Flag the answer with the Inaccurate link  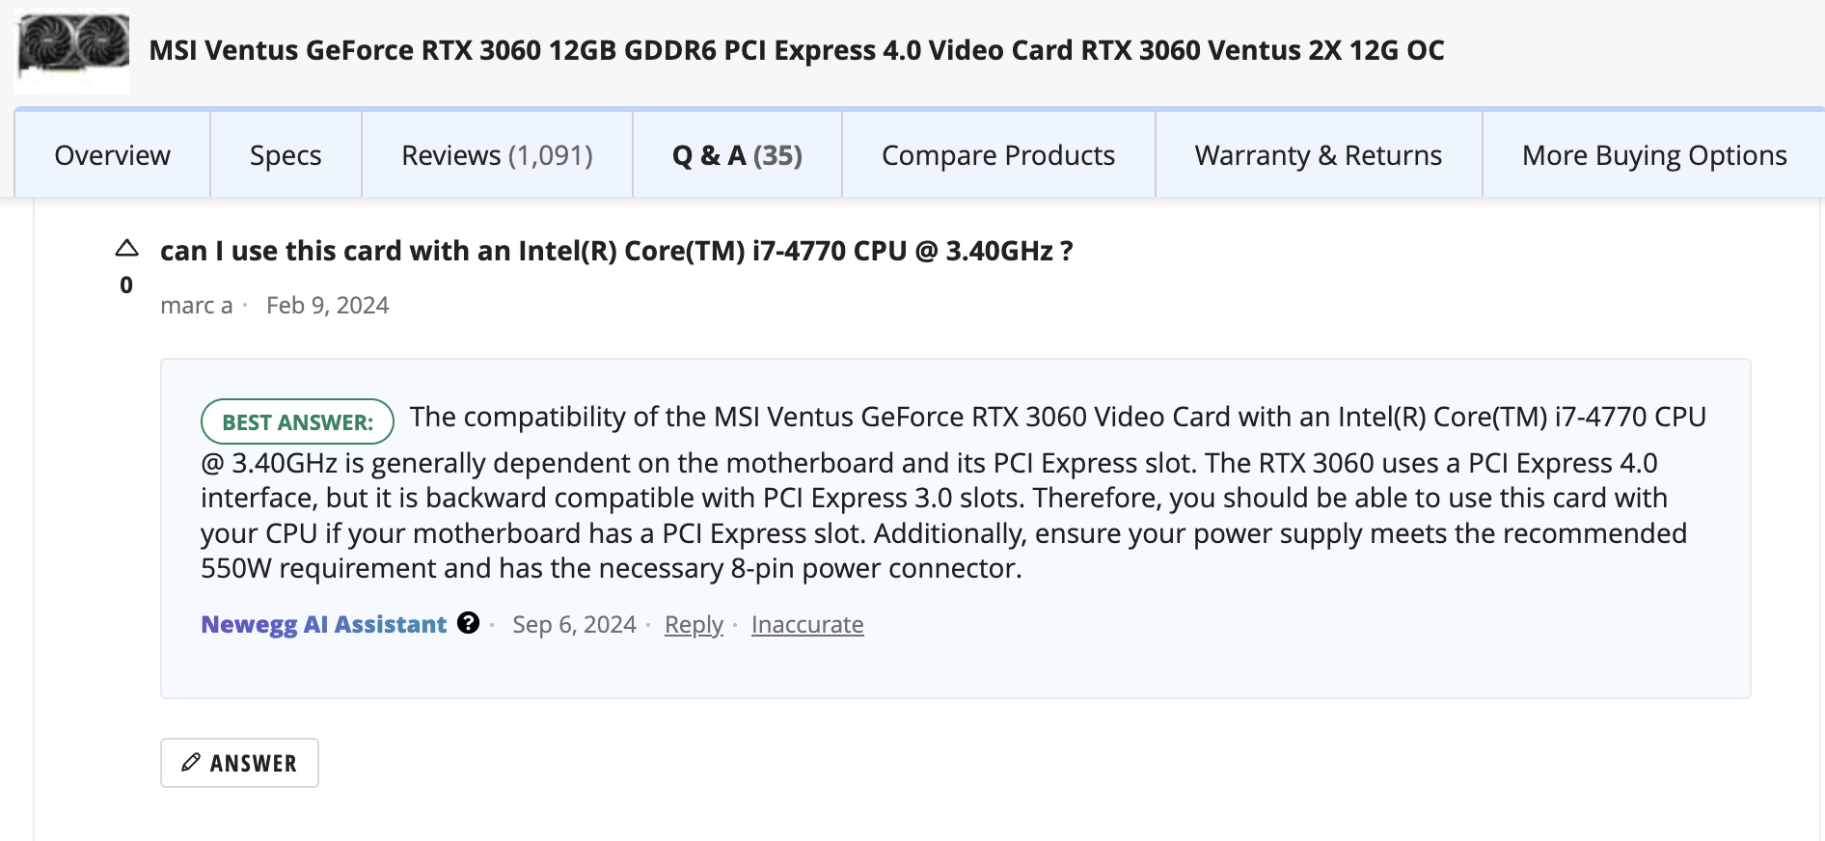point(807,625)
